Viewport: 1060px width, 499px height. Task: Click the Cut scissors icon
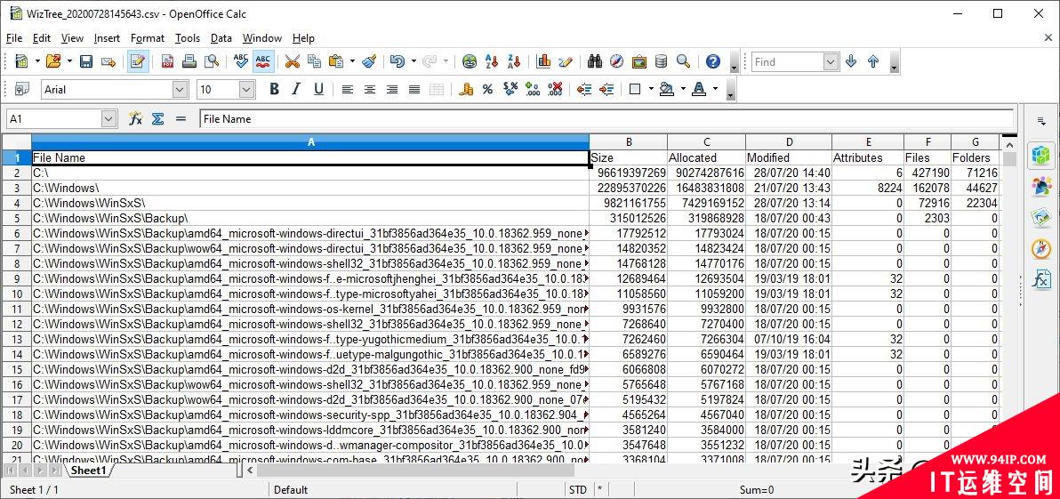point(292,61)
